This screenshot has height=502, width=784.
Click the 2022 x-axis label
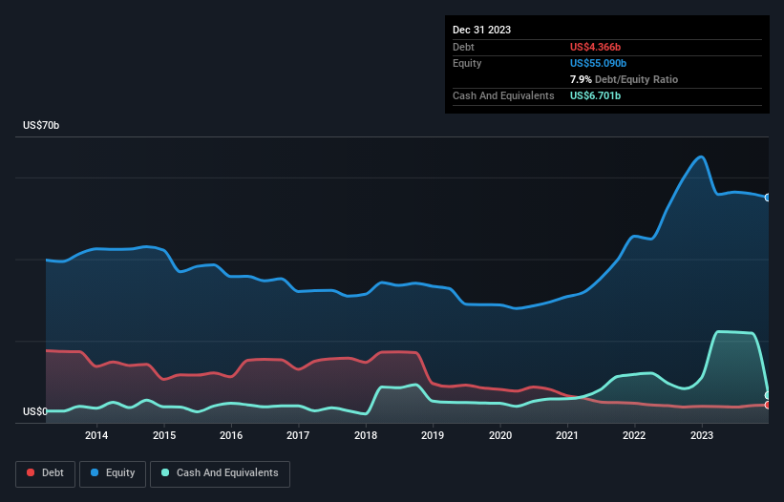click(634, 435)
